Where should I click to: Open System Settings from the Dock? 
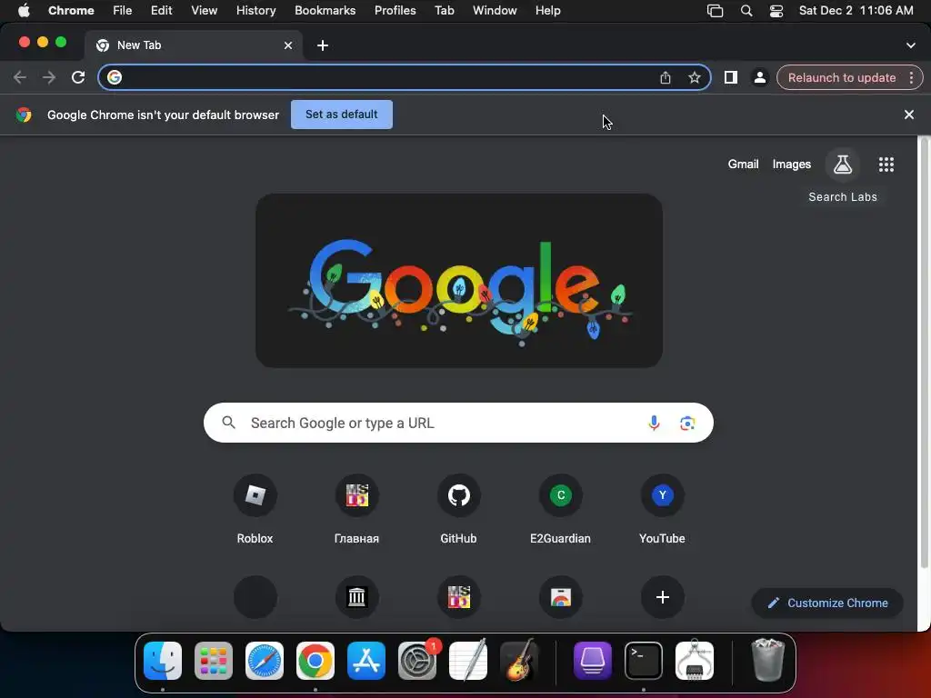pos(416,661)
